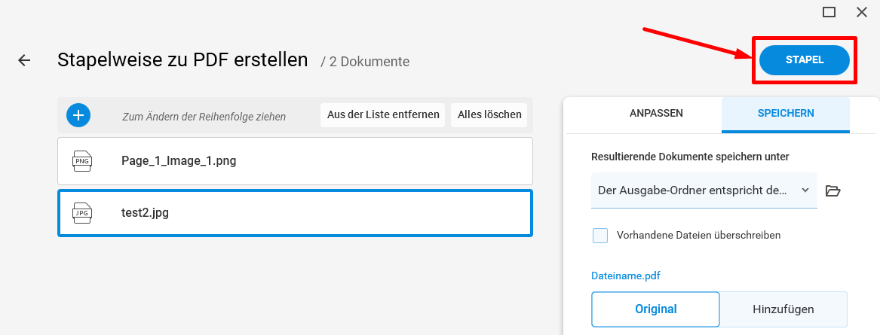This screenshot has width=880, height=335.
Task: Select Original file name option
Action: pyautogui.click(x=655, y=309)
